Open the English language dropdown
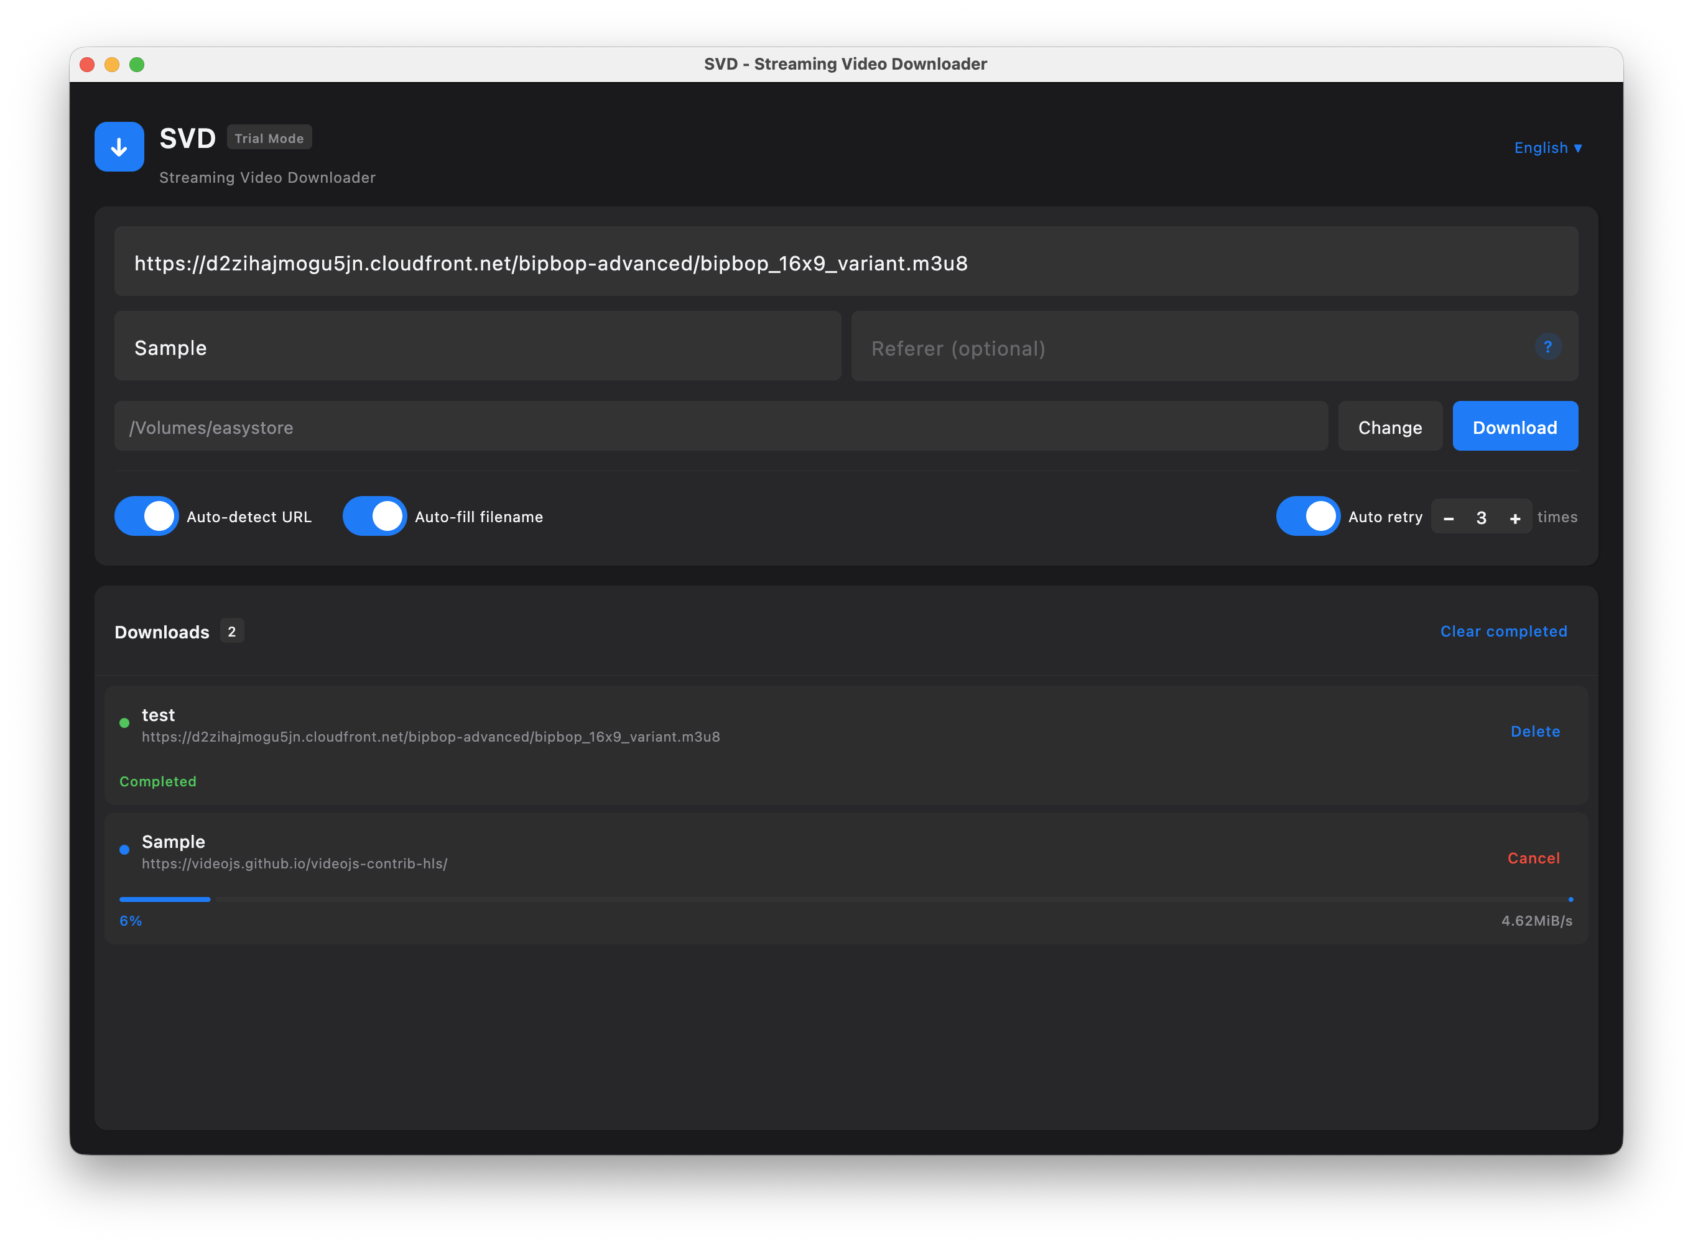 [x=1547, y=148]
